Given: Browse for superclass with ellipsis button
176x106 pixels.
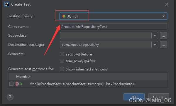Looking at the screenshot, I should pos(163,36).
